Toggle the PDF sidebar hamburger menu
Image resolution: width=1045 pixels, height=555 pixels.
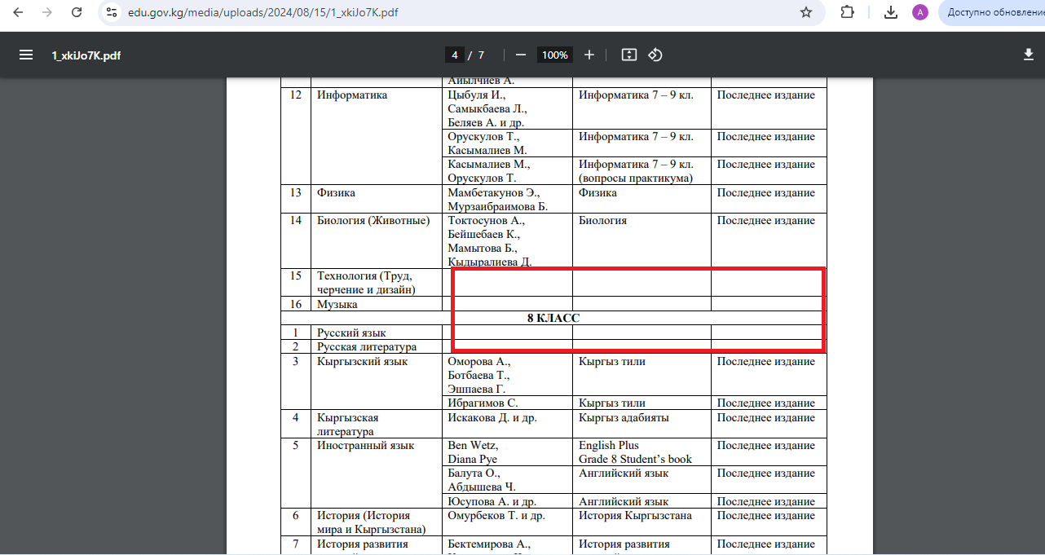point(26,55)
